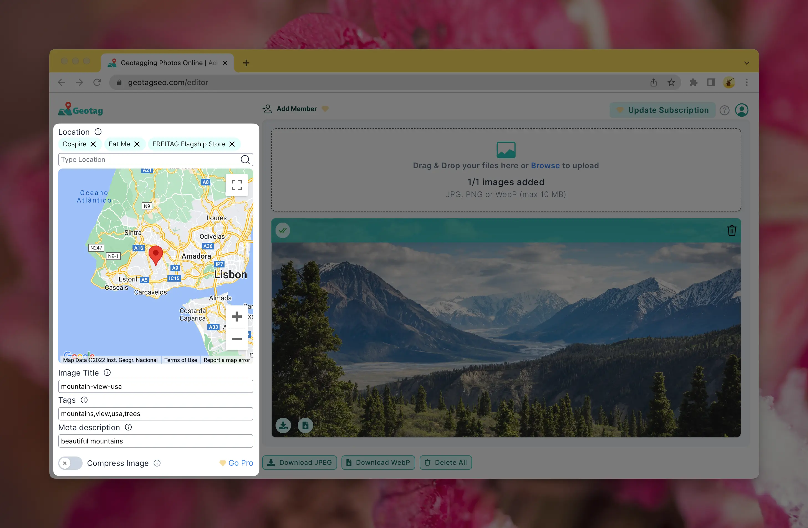The image size is (808, 528).
Task: Remove the Eat Me location tag
Action: pyautogui.click(x=137, y=144)
